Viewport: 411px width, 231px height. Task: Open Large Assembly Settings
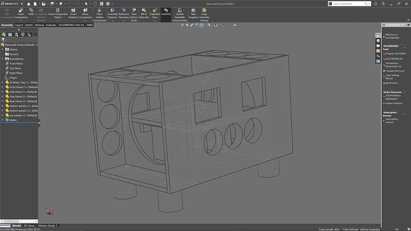pyautogui.click(x=204, y=15)
